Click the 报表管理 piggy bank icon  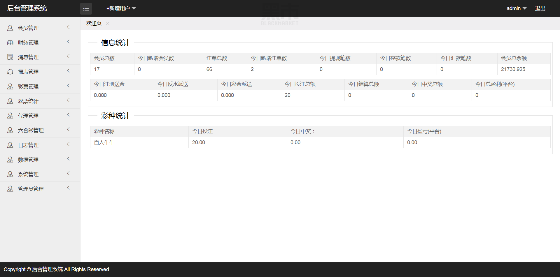[10, 72]
